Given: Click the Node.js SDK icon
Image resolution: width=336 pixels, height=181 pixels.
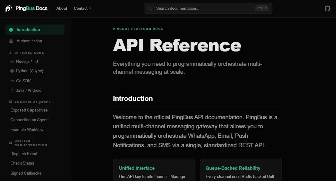Looking at the screenshot, I should coord(12,62).
